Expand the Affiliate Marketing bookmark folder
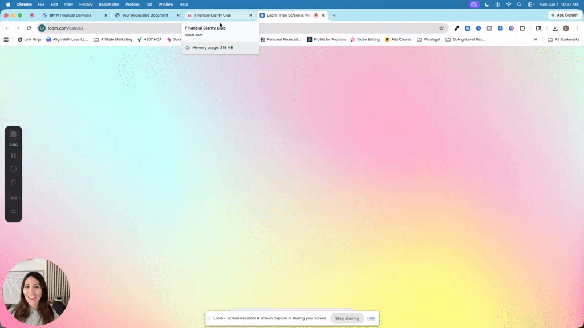Viewport: 584px width, 328px height. pyautogui.click(x=113, y=39)
